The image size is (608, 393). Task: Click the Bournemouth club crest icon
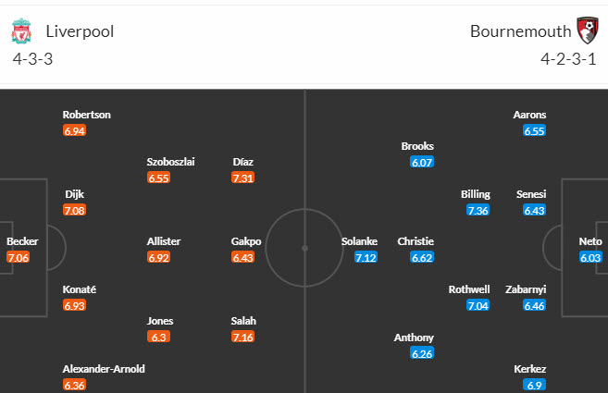click(x=586, y=31)
